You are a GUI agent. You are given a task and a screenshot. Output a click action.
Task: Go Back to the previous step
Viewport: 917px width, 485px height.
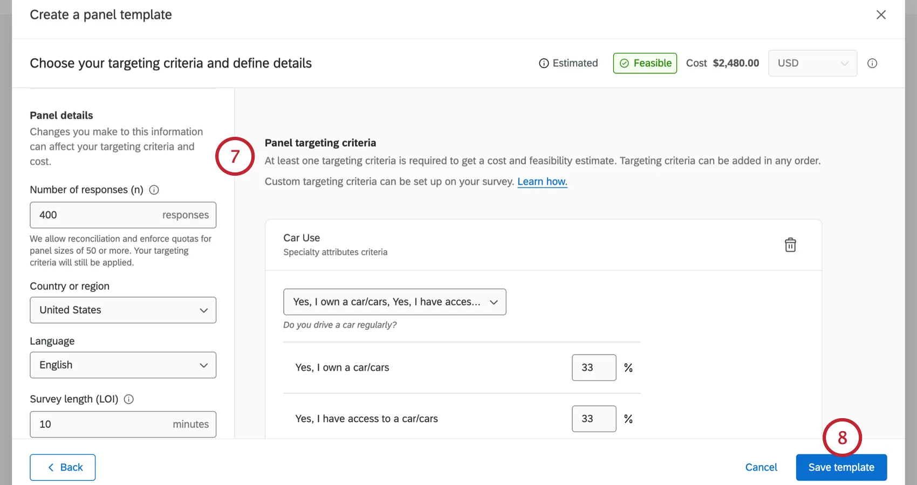63,467
